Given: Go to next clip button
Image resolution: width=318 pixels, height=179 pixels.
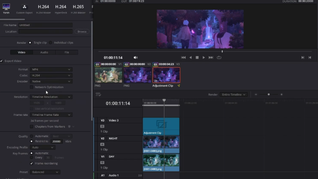Looking at the screenshot, I should [x=303, y=57].
